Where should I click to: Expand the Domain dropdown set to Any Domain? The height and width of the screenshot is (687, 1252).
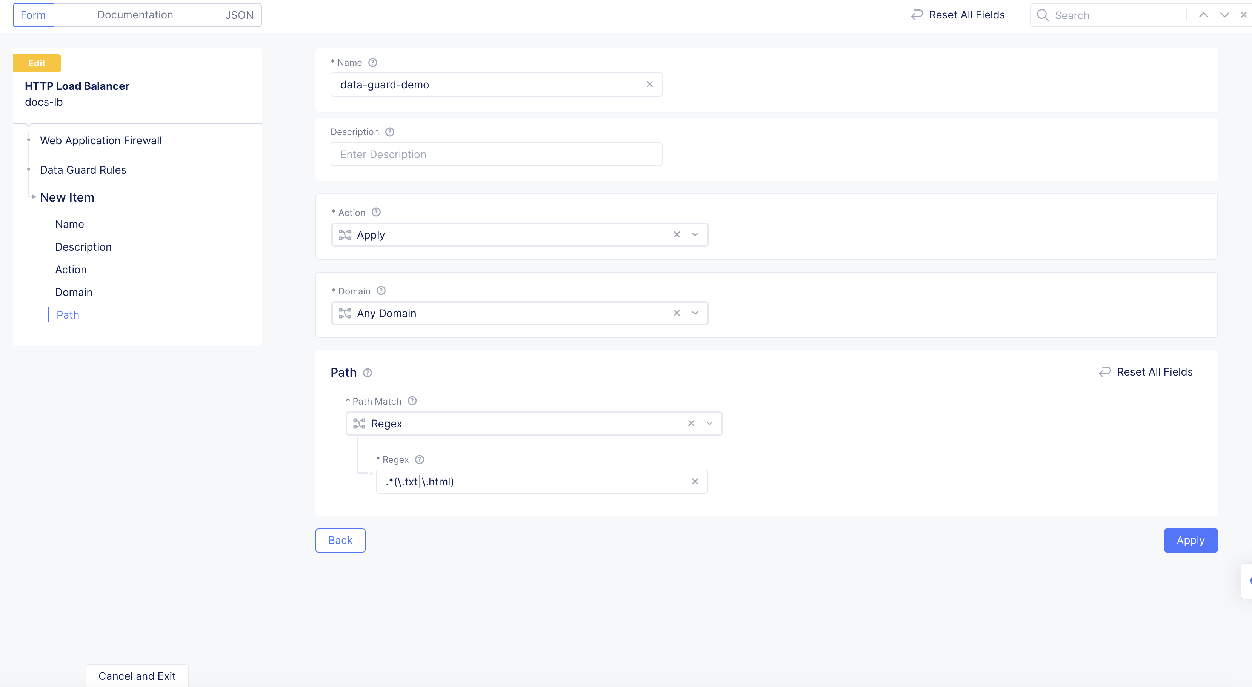click(x=695, y=313)
